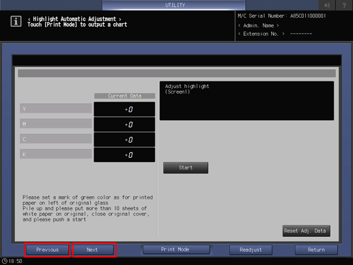The image size is (353, 265).
Task: Click the Readjust button
Action: [251, 250]
